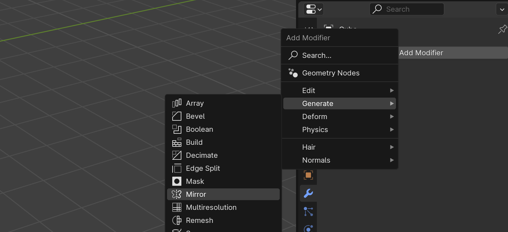
Task: Open the Object properties orange square tab
Action: pos(308,175)
